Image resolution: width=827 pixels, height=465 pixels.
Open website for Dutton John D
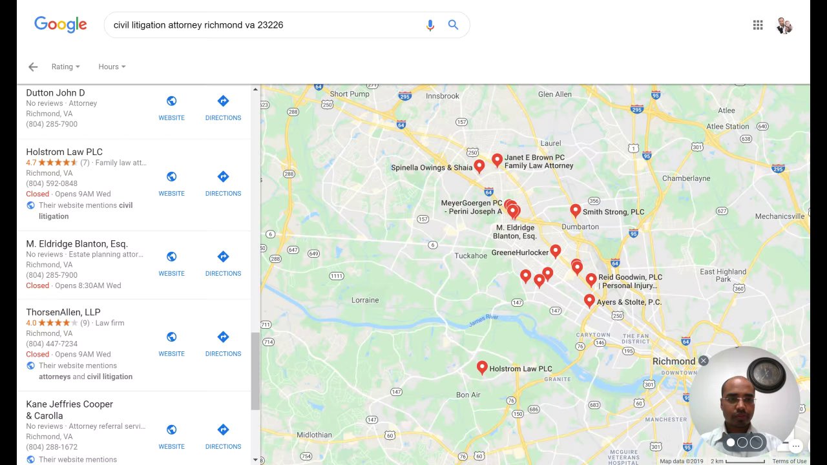[172, 108]
